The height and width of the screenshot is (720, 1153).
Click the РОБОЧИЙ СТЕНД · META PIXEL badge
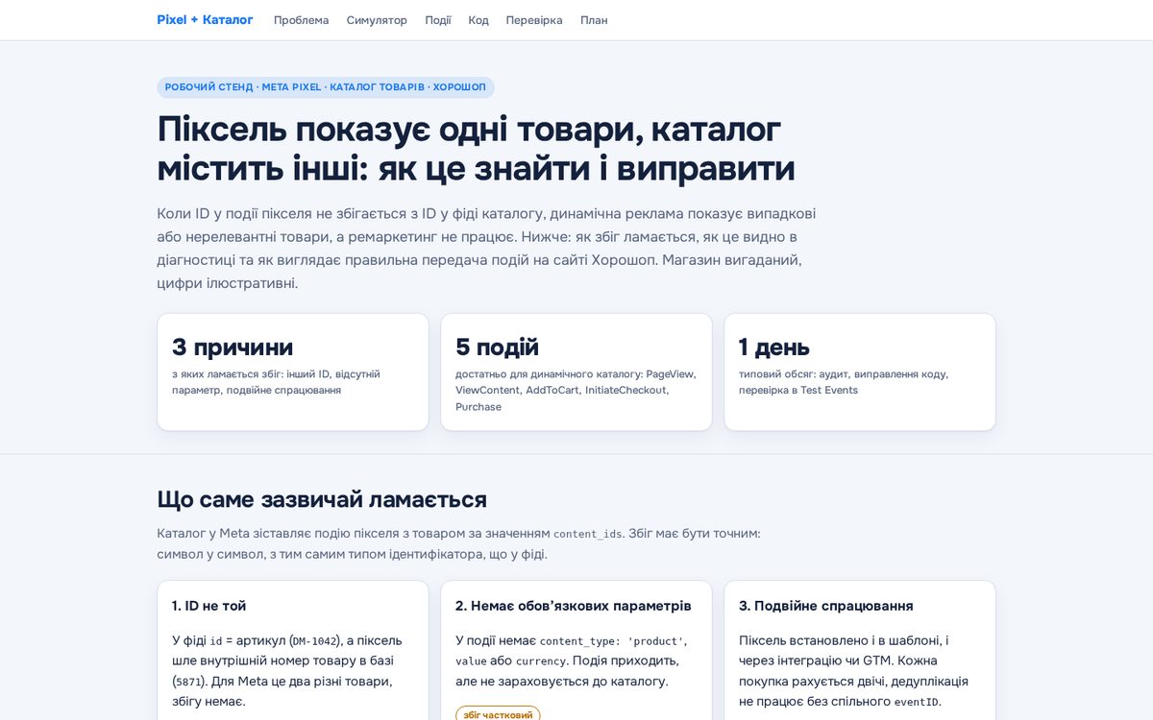326,87
